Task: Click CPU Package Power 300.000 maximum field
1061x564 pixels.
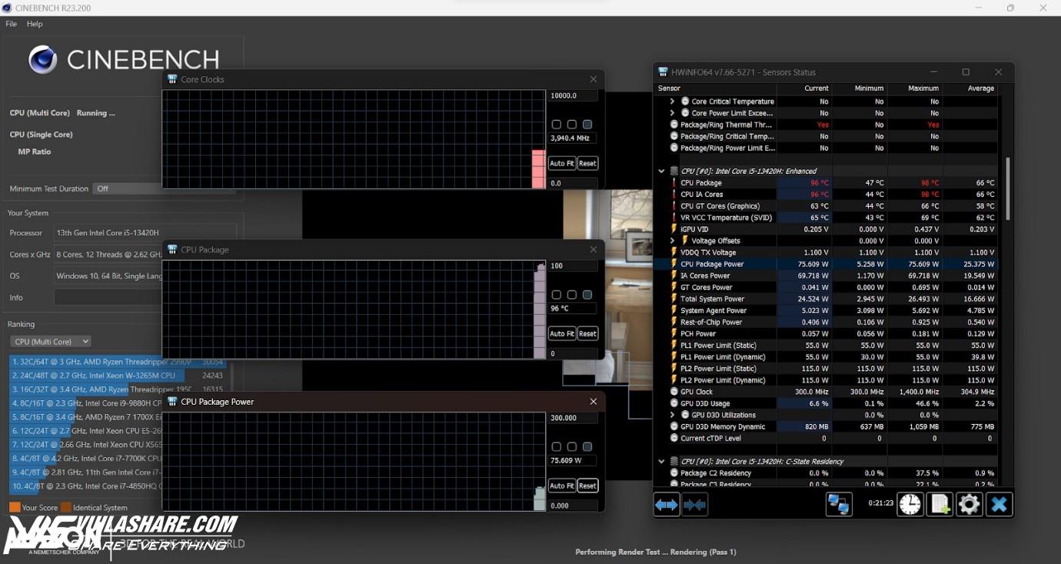Action: click(573, 418)
